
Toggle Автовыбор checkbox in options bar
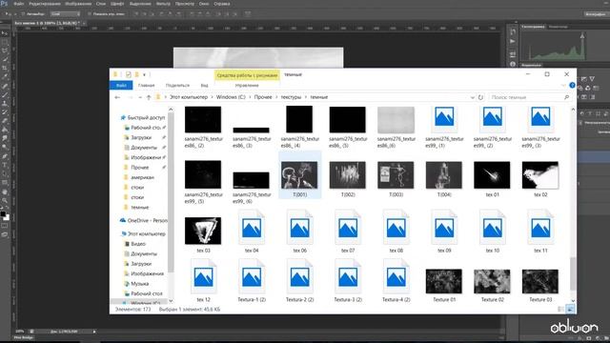pos(23,13)
